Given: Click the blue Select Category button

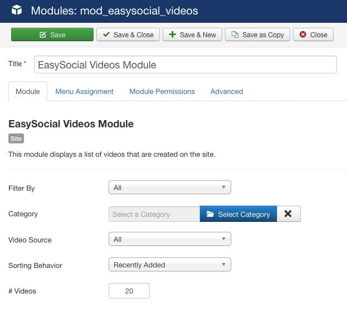Looking at the screenshot, I should click(238, 214).
